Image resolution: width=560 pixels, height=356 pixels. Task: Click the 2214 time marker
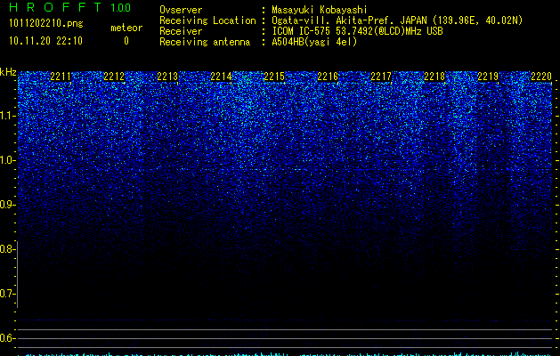[x=221, y=77]
